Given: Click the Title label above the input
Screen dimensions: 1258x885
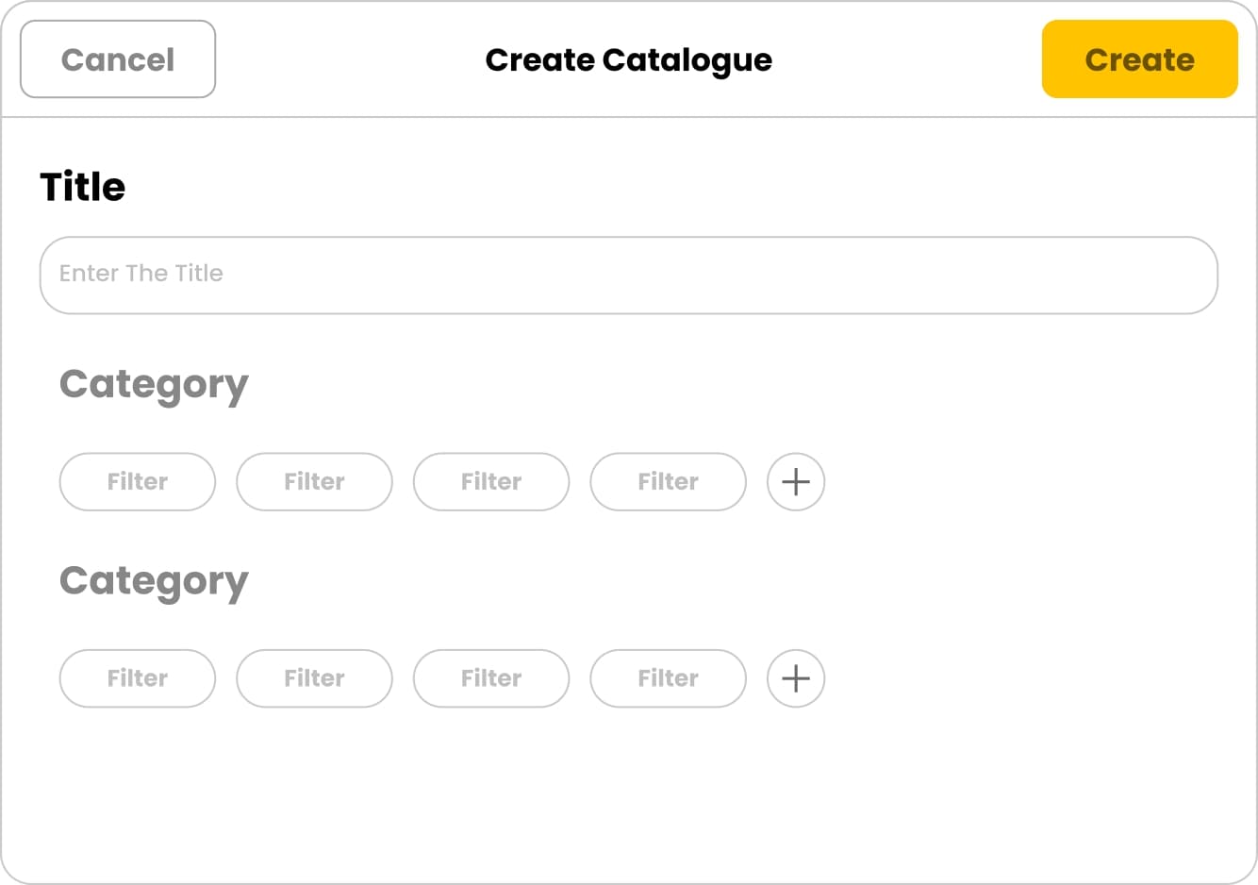Looking at the screenshot, I should pos(83,186).
